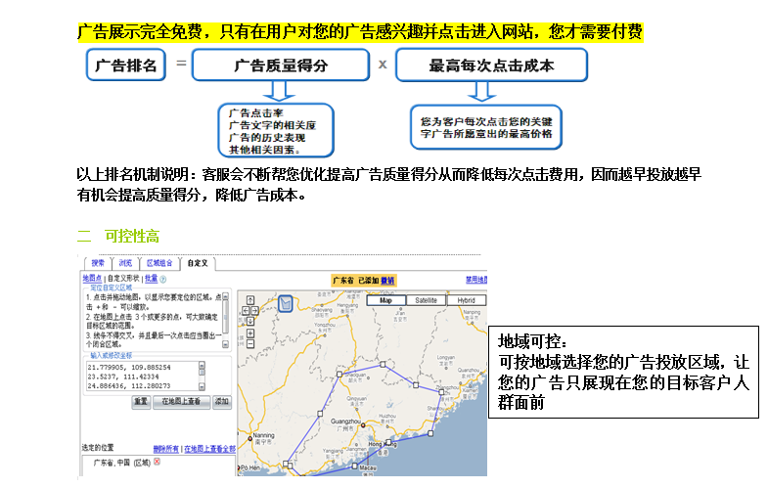Click the 撤销 undo link

pyautogui.click(x=387, y=281)
